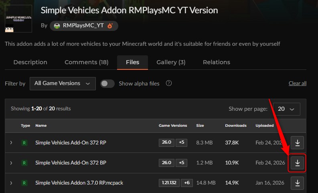Click the Size column header
318x193 pixels.
pos(200,126)
